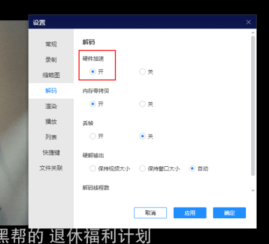Viewport: 269px width, 244px height.
Task: Open the 渲染 settings tab
Action: 51,106
